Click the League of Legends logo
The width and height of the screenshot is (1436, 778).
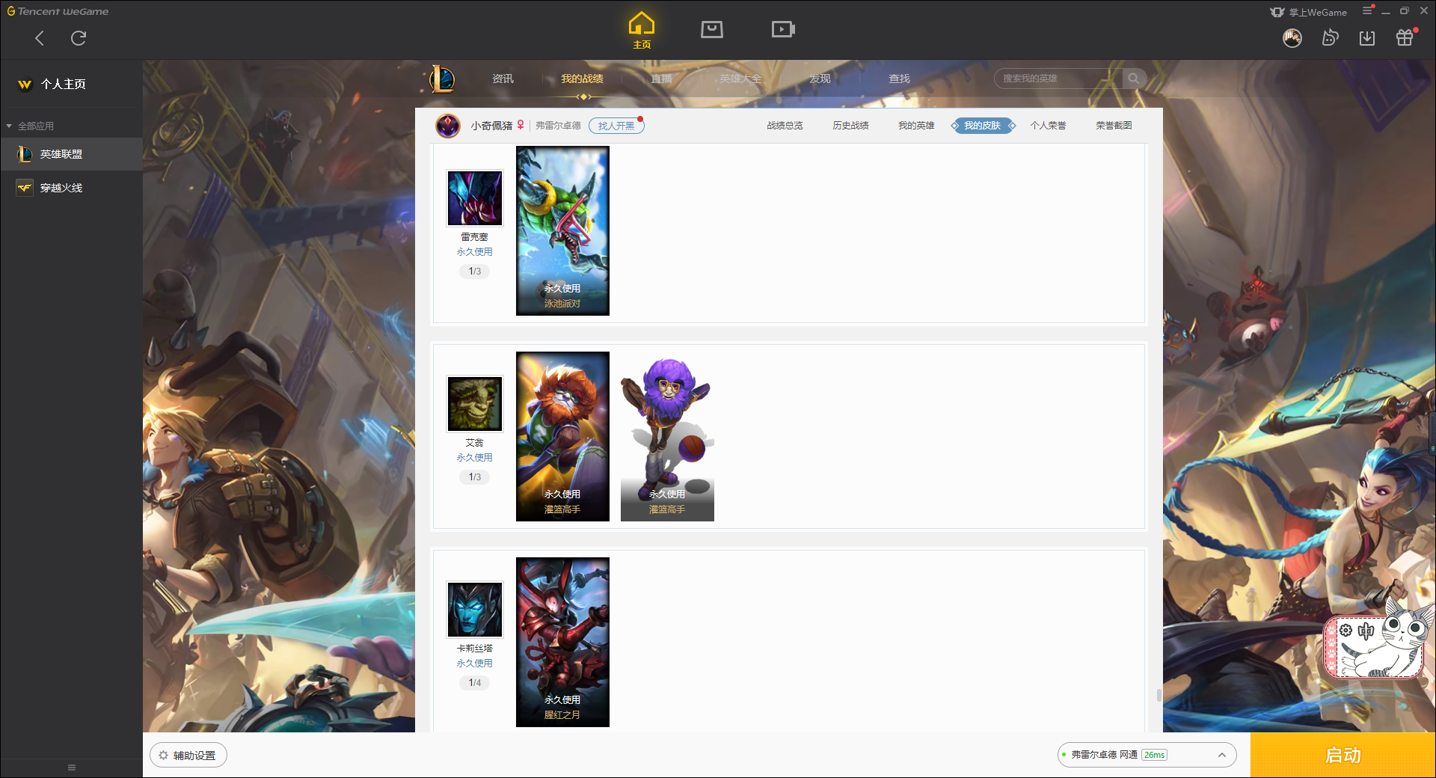pyautogui.click(x=442, y=79)
